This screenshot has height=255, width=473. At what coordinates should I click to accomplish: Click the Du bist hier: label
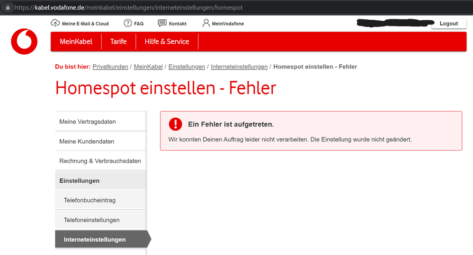tap(73, 67)
